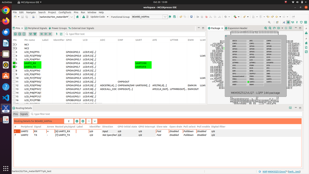The image size is (309, 174).
Task: Check the pin 8 LCD_P25/PTA2 checkbox
Action: 14,71
